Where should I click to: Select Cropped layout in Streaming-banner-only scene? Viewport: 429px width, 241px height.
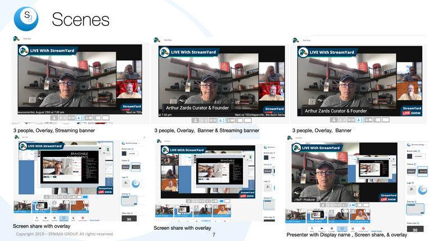(x=62, y=118)
